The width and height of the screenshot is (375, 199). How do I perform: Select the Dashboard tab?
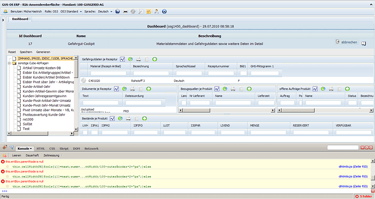pos(20,19)
